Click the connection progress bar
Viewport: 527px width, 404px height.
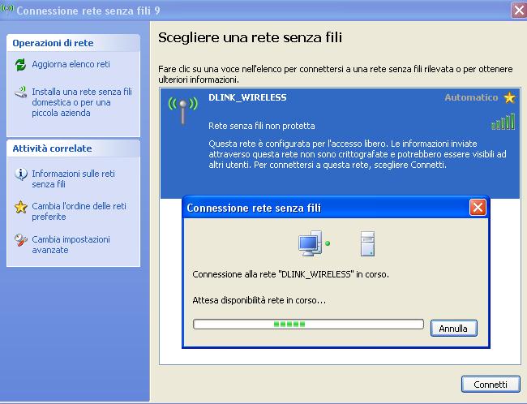(x=308, y=324)
